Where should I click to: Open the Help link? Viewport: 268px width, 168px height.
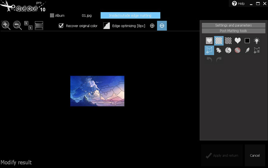click(x=239, y=4)
